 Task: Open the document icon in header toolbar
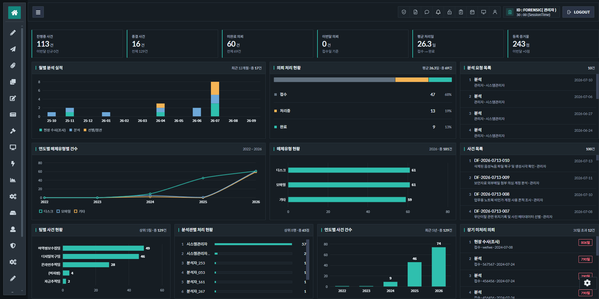point(416,12)
